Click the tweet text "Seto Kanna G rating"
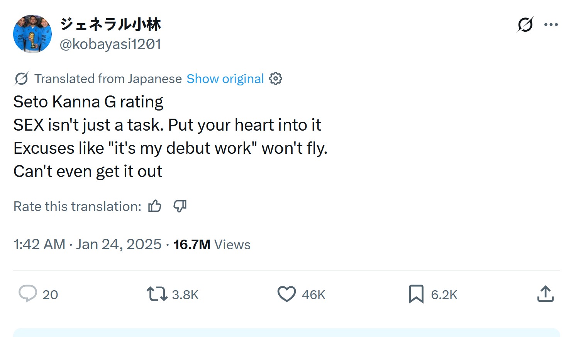 point(88,102)
